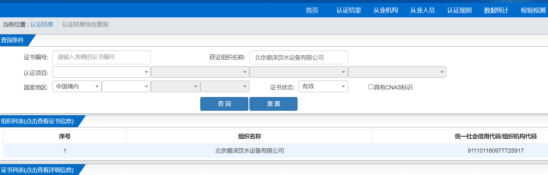Open the 从业人员 navigation menu
This screenshot has width=548, height=175.
point(422,10)
